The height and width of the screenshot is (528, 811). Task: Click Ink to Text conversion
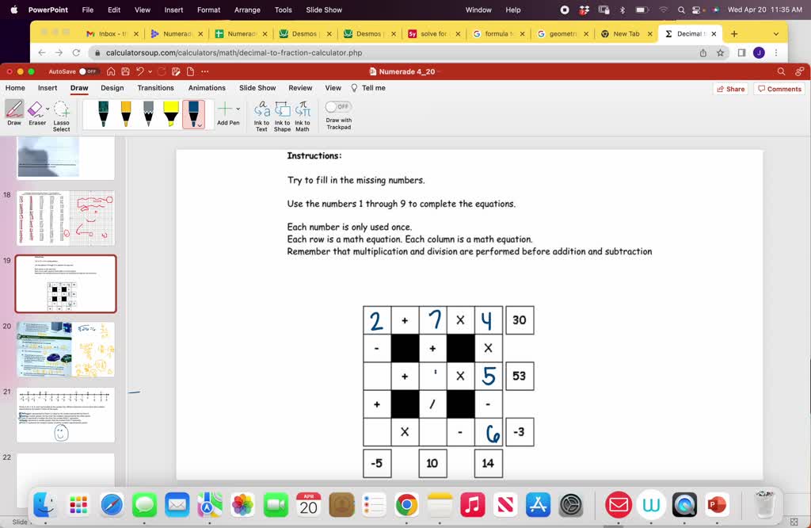pos(261,115)
